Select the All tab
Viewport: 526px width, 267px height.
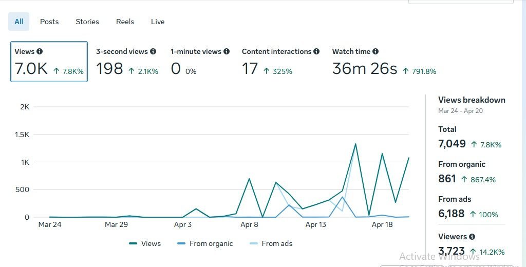[x=19, y=22]
